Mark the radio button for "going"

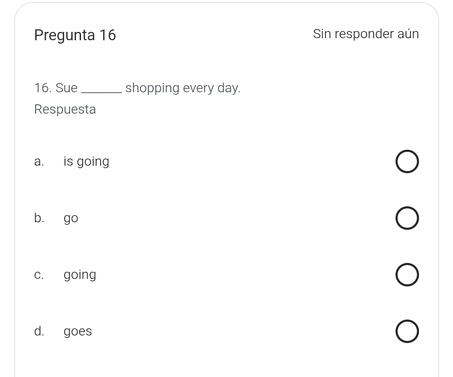point(407,275)
